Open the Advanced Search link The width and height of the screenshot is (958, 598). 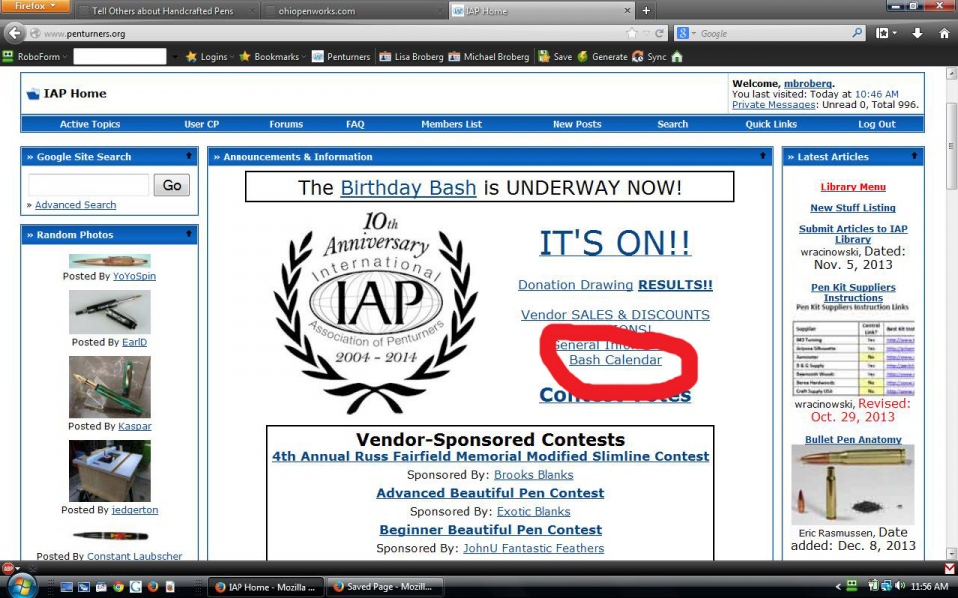pos(75,205)
